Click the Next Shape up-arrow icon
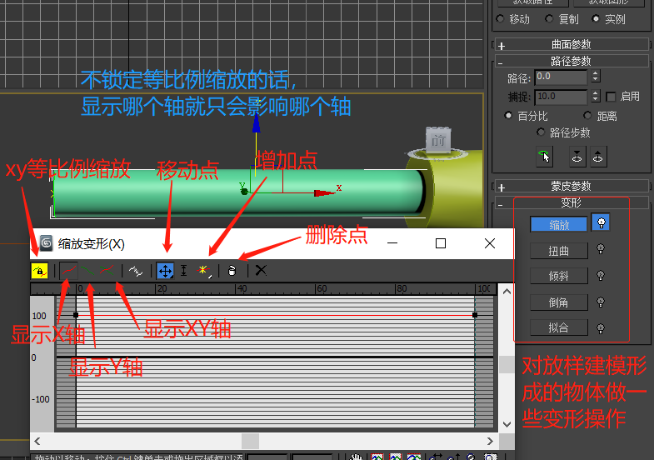 click(597, 157)
